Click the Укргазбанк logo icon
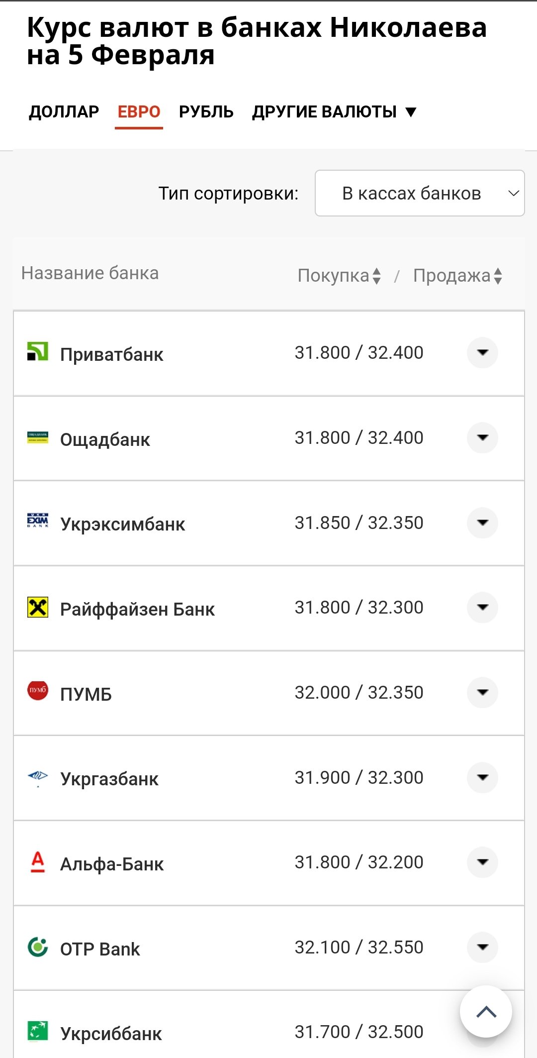This screenshot has width=537, height=1058. tap(38, 776)
